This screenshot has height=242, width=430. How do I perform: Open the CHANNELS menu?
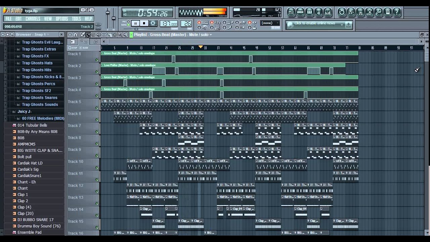(x=33, y=19)
